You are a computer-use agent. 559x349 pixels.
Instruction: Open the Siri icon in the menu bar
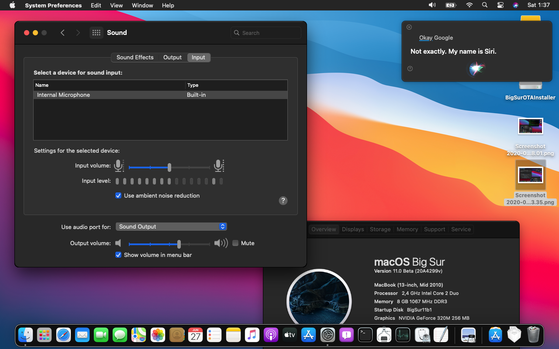515,5
